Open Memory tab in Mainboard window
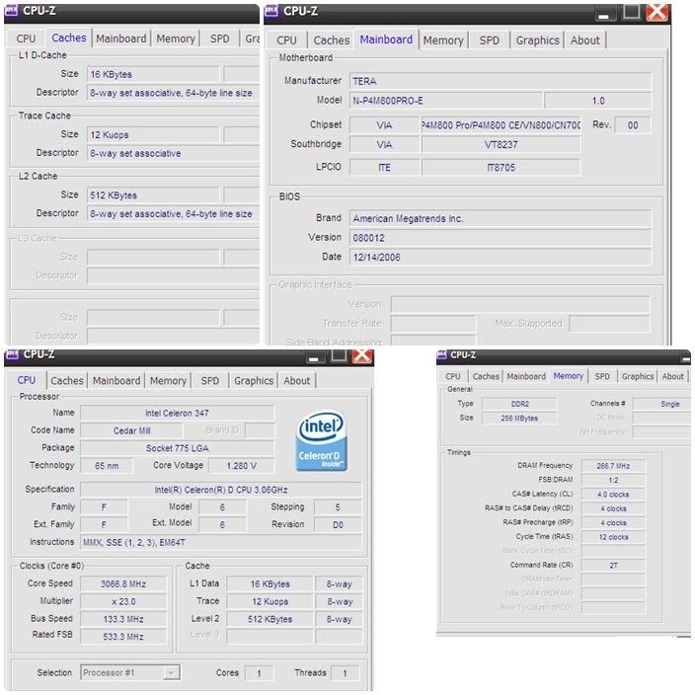This screenshot has width=695, height=695. click(x=443, y=40)
